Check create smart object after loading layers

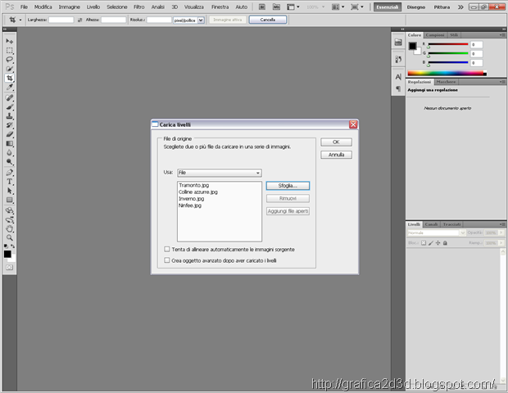point(166,260)
